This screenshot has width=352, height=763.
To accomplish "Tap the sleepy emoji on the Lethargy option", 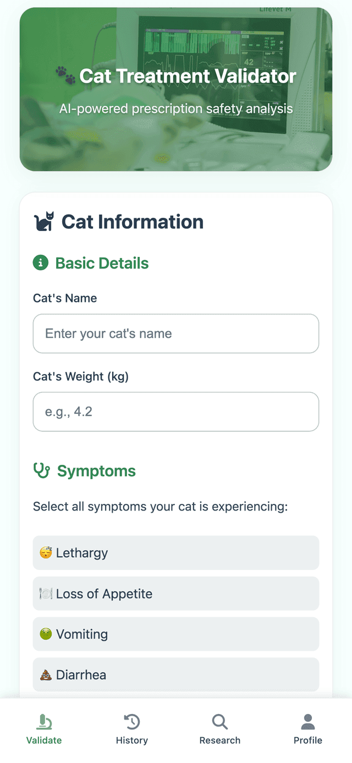I will click(x=46, y=553).
